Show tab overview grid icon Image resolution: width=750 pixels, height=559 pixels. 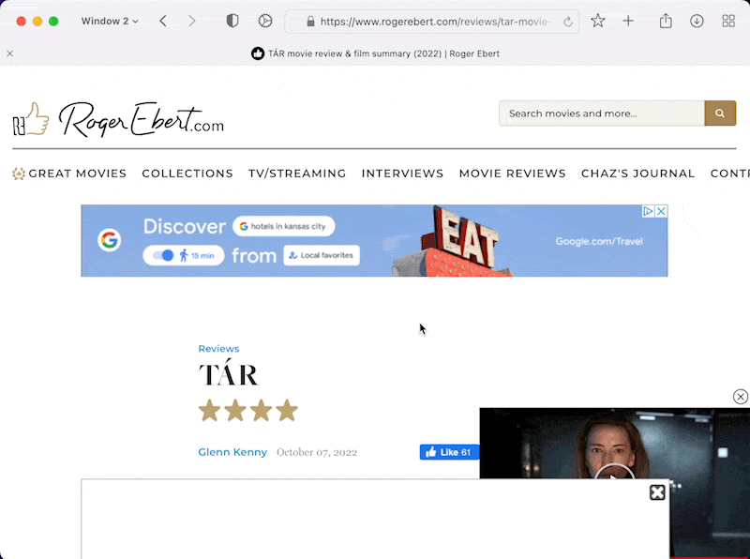pos(728,21)
